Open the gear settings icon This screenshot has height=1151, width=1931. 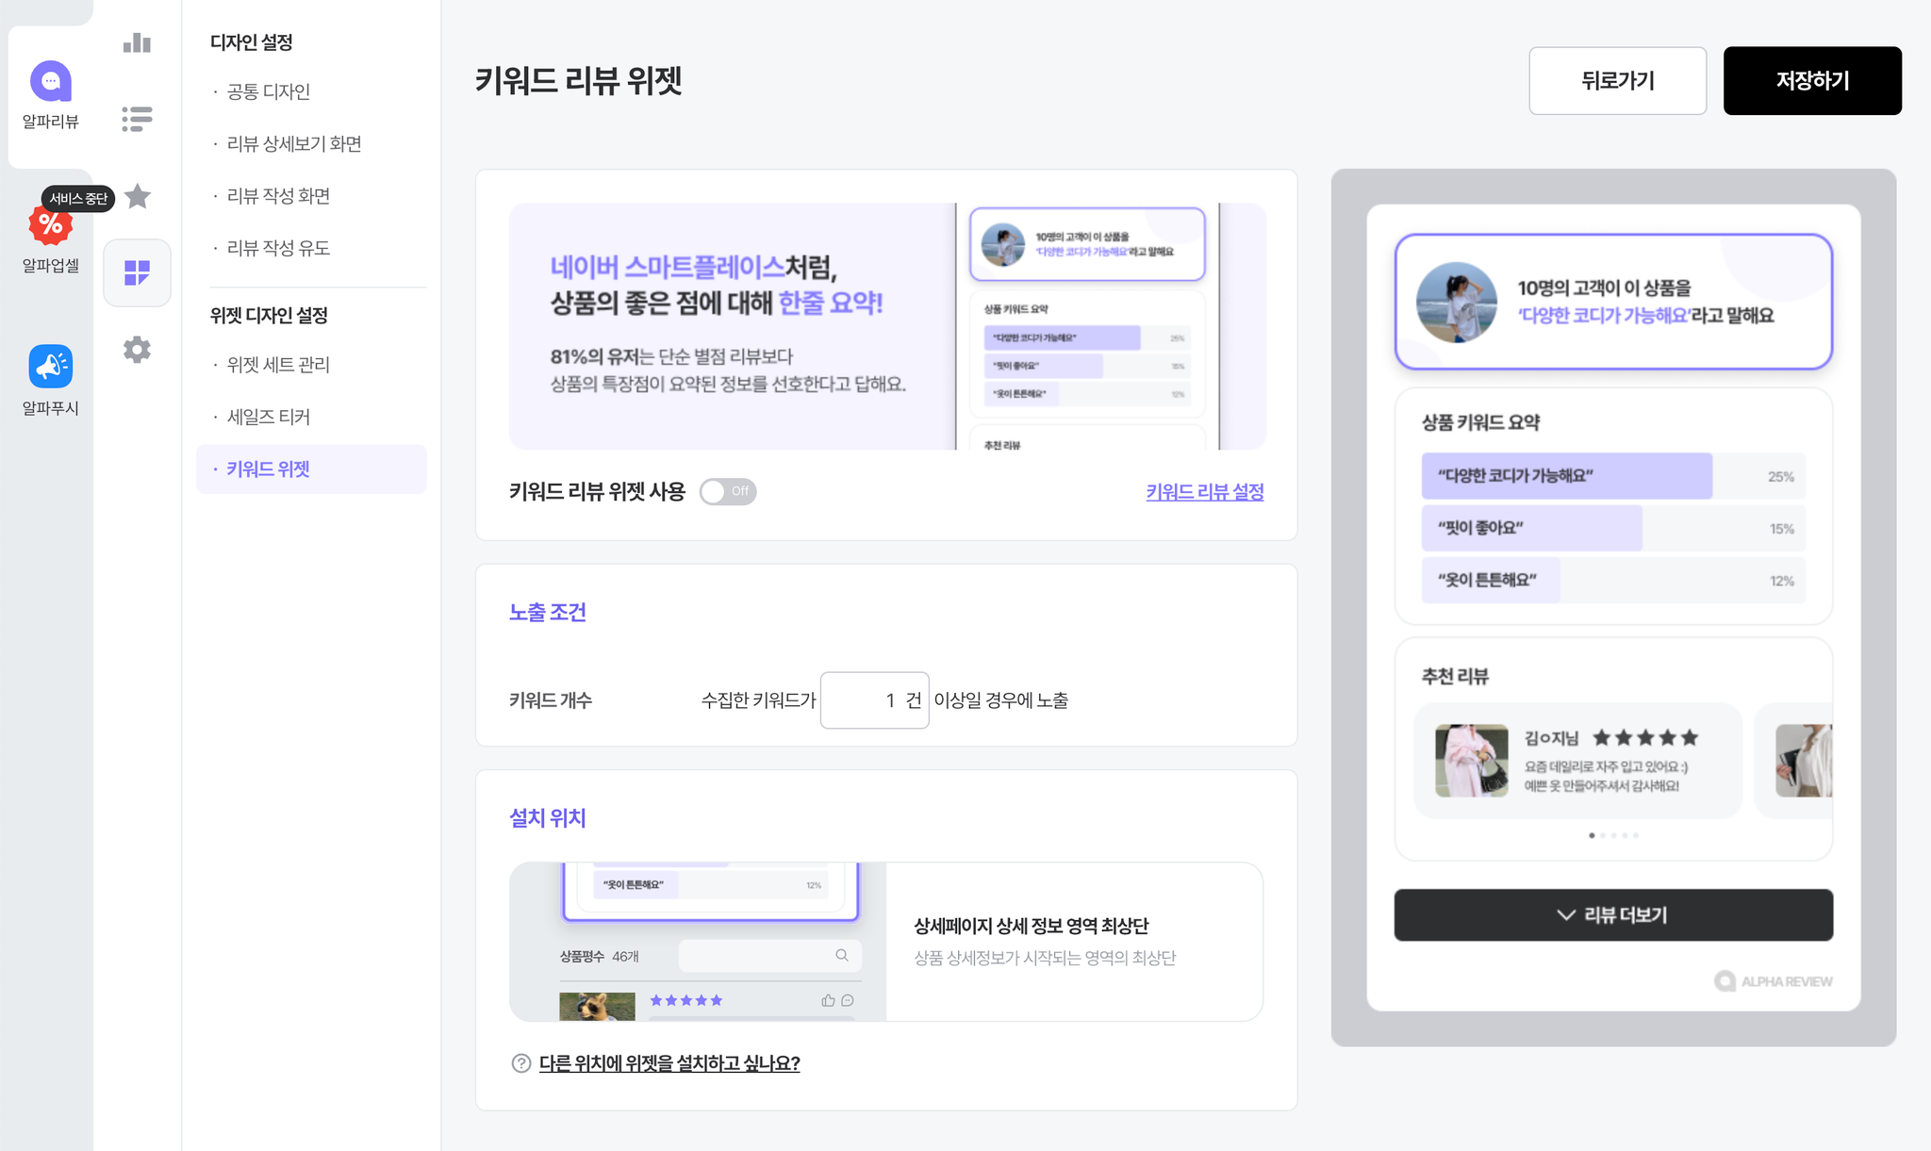138,350
